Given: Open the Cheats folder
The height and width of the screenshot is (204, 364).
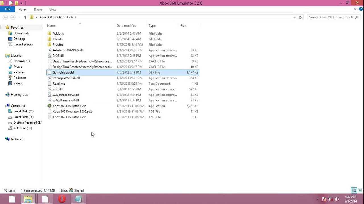Looking at the screenshot, I should pos(57,39).
